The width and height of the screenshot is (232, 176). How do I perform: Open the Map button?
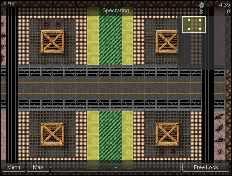click(x=38, y=167)
